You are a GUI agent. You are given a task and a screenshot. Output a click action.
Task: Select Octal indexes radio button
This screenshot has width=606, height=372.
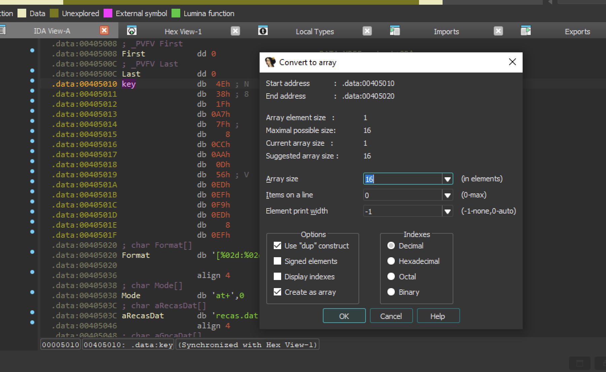click(391, 277)
